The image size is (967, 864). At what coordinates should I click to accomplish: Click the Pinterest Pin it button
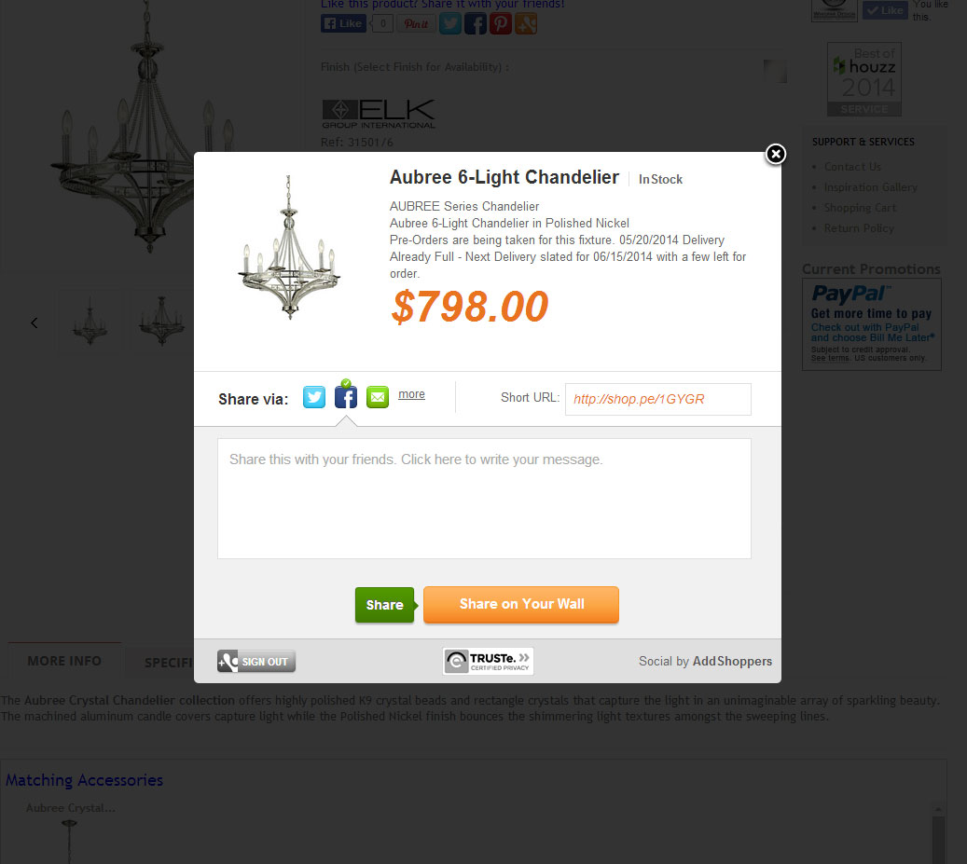click(416, 24)
